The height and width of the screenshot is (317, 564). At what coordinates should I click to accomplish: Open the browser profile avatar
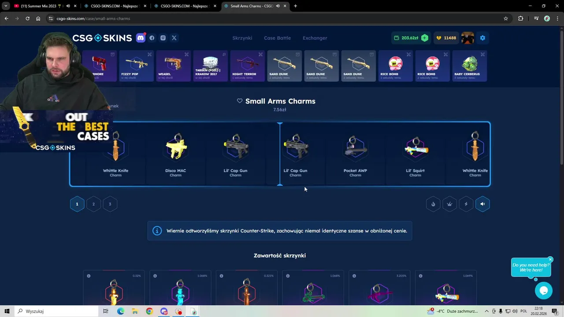click(x=547, y=18)
